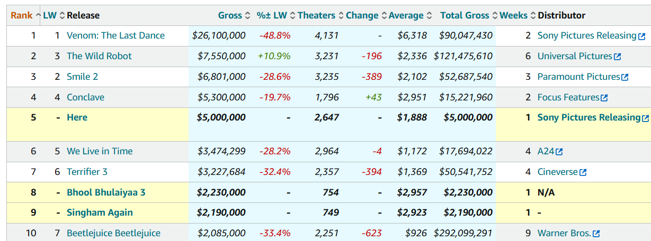Open the Bhool Bhulaiyaa 3 release link
The height and width of the screenshot is (241, 651).
pyautogui.click(x=106, y=192)
